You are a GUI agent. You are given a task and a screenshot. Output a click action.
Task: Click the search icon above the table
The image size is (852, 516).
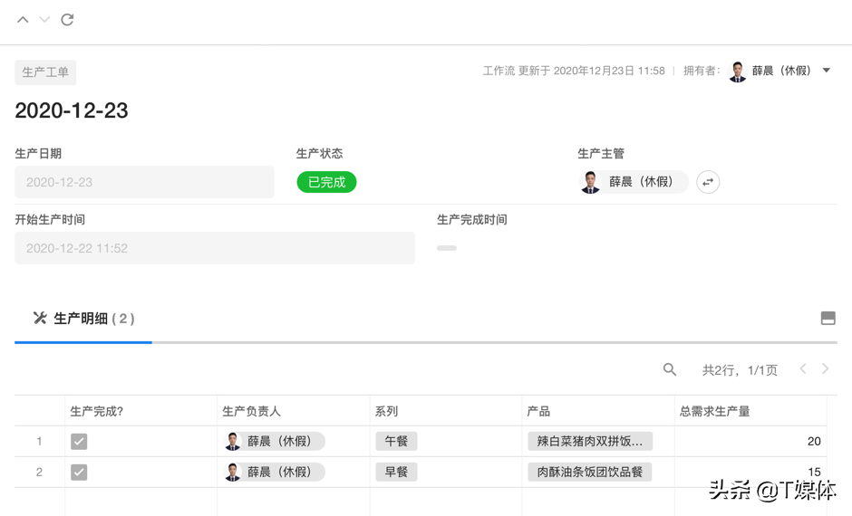pyautogui.click(x=670, y=369)
